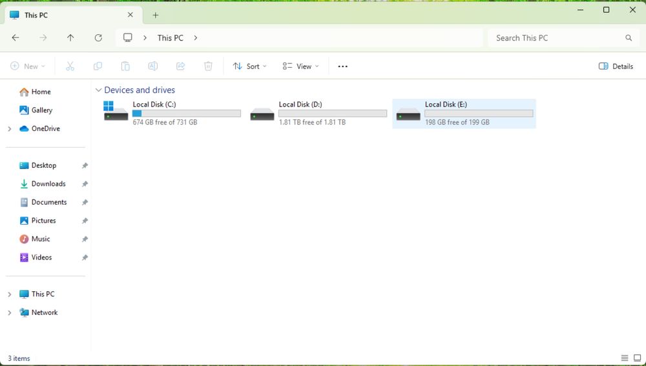Collapse the Devices and drives group
This screenshot has width=646, height=366.
tap(98, 90)
